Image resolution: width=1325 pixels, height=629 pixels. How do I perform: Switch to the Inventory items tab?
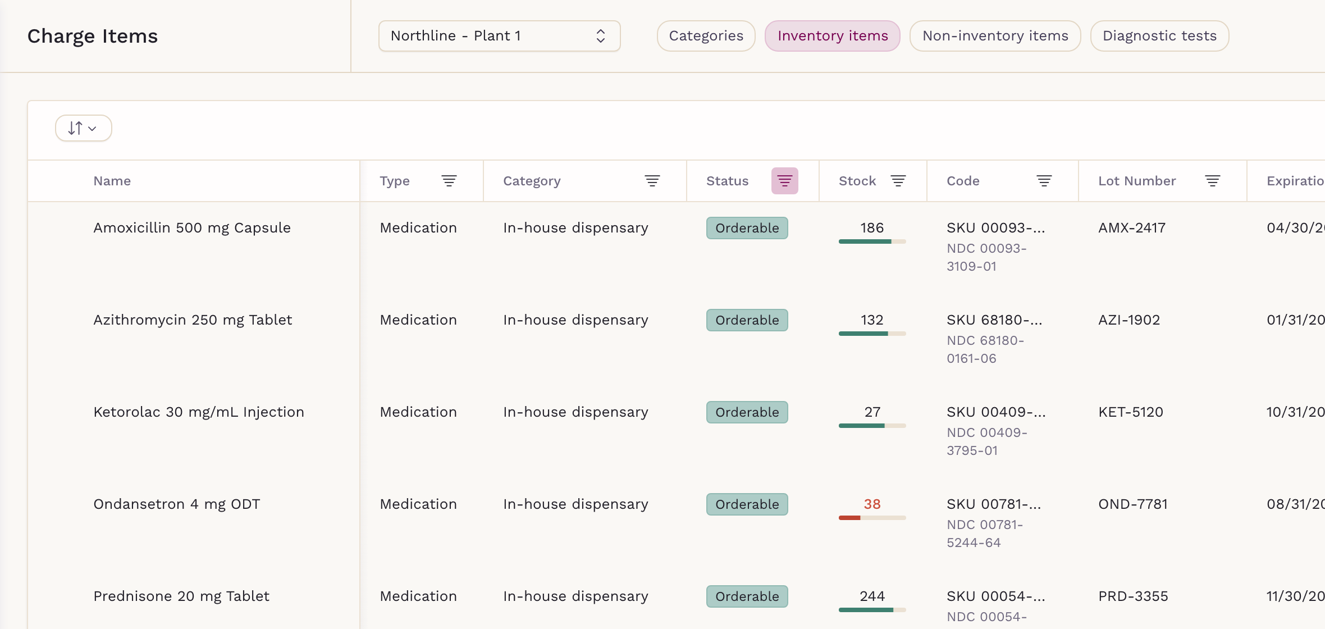pyautogui.click(x=833, y=36)
